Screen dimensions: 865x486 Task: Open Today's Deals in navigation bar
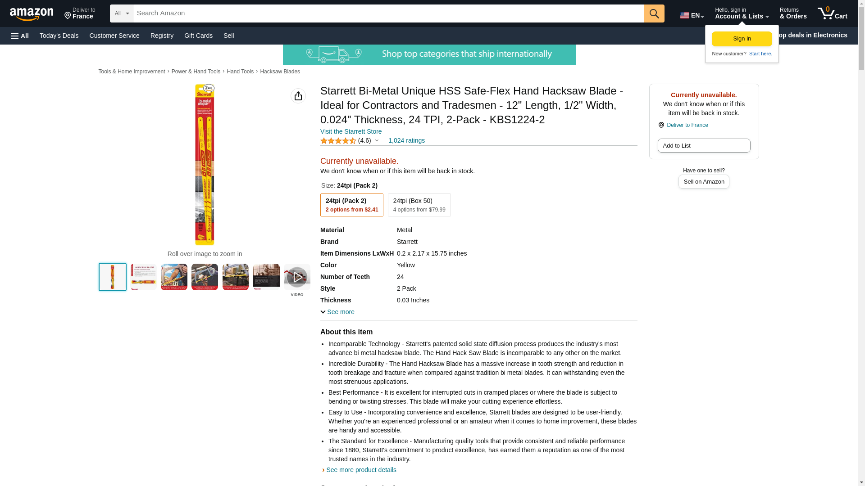click(59, 36)
